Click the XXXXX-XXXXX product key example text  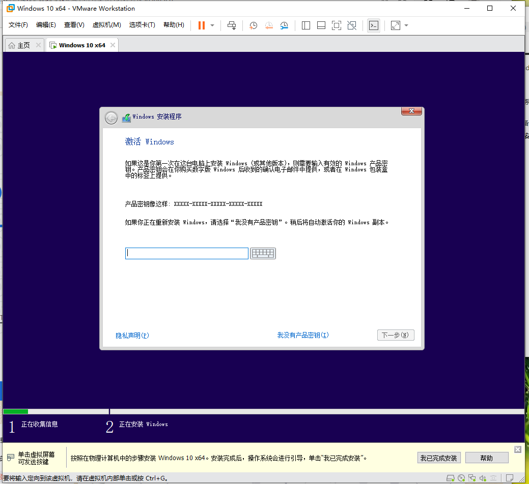coord(218,204)
